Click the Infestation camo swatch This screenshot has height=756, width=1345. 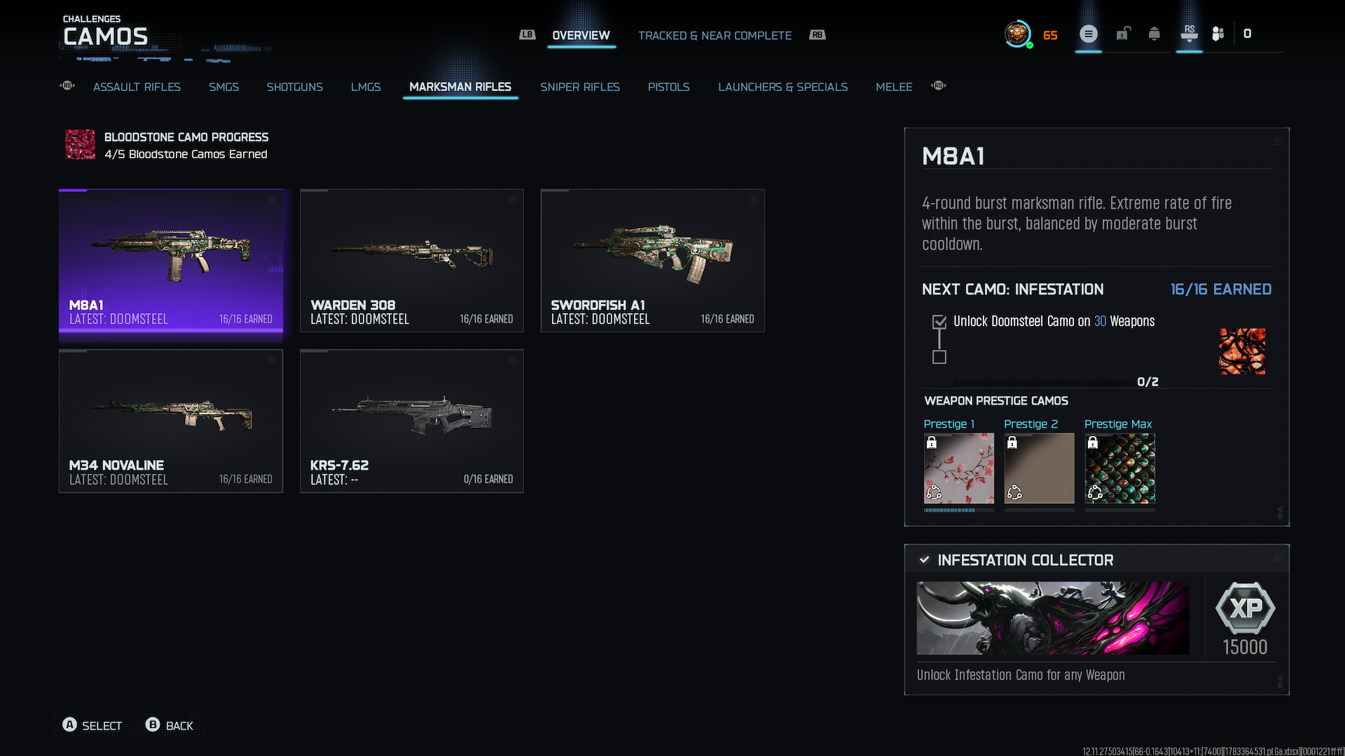1242,351
